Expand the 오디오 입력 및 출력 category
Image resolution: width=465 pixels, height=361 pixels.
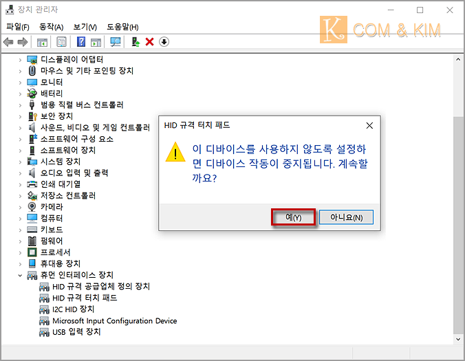coord(20,173)
